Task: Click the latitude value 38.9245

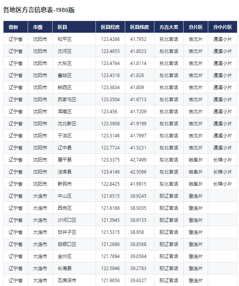Action: pos(138,196)
